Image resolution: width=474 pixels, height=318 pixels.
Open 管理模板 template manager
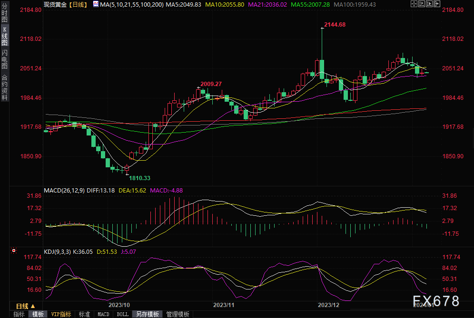tap(177, 314)
